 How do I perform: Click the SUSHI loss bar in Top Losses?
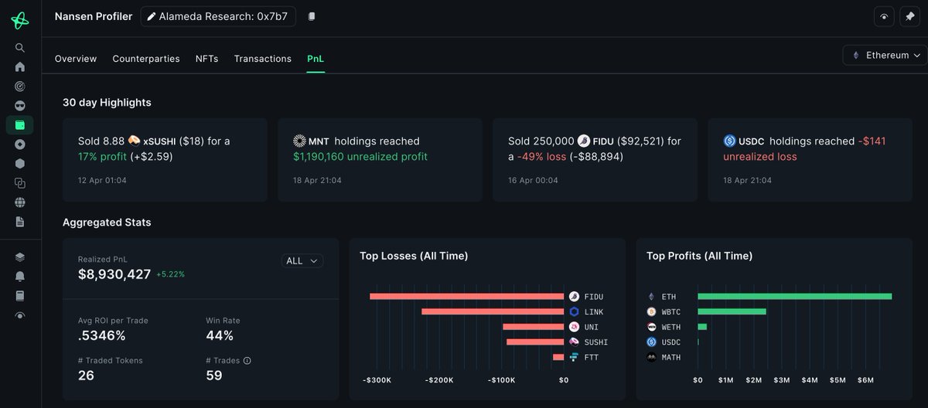pyautogui.click(x=535, y=342)
